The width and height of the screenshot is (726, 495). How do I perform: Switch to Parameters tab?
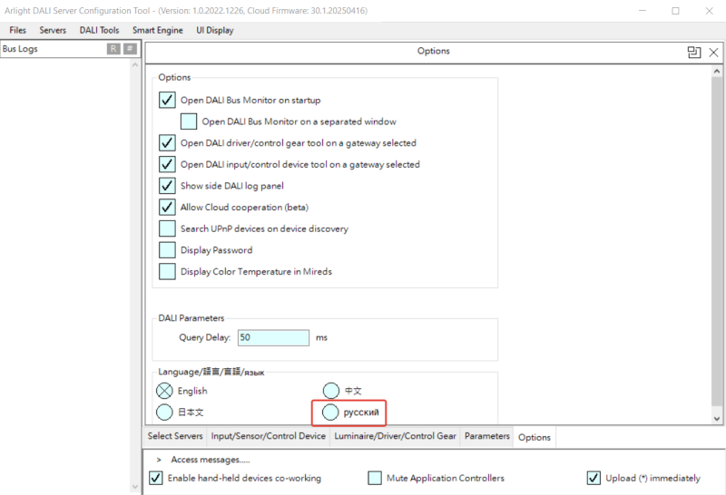(487, 436)
